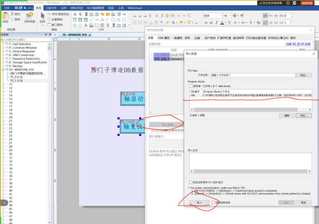Click the PLC tags file name field
Image resolution: width=319 pixels, height=224 pixels.
click(x=253, y=75)
